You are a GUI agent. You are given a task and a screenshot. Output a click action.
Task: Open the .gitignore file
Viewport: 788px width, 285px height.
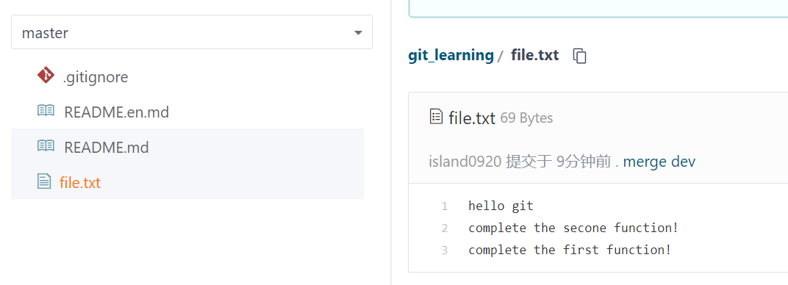pyautogui.click(x=95, y=77)
